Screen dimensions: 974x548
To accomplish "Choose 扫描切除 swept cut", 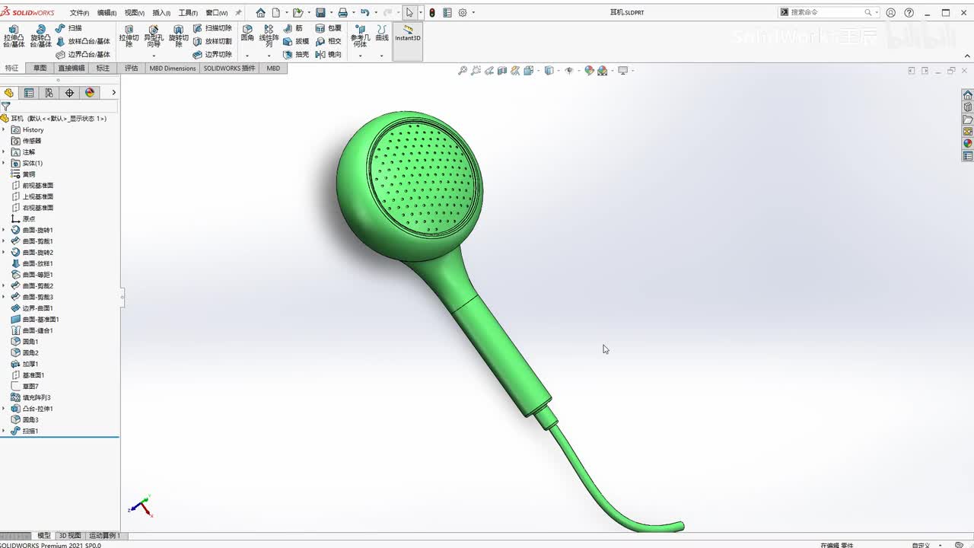I will tap(212, 28).
